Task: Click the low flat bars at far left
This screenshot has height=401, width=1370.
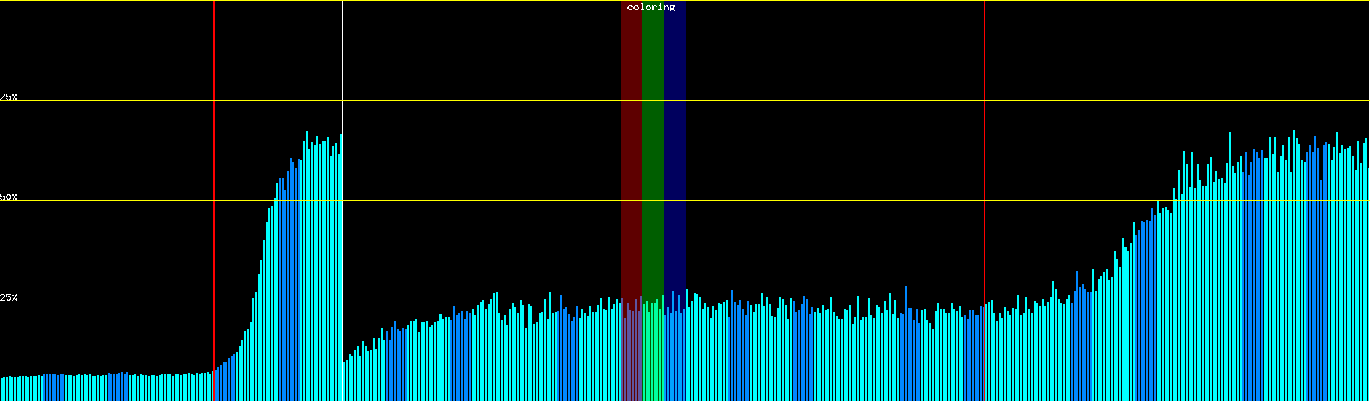Action: pyautogui.click(x=100, y=388)
